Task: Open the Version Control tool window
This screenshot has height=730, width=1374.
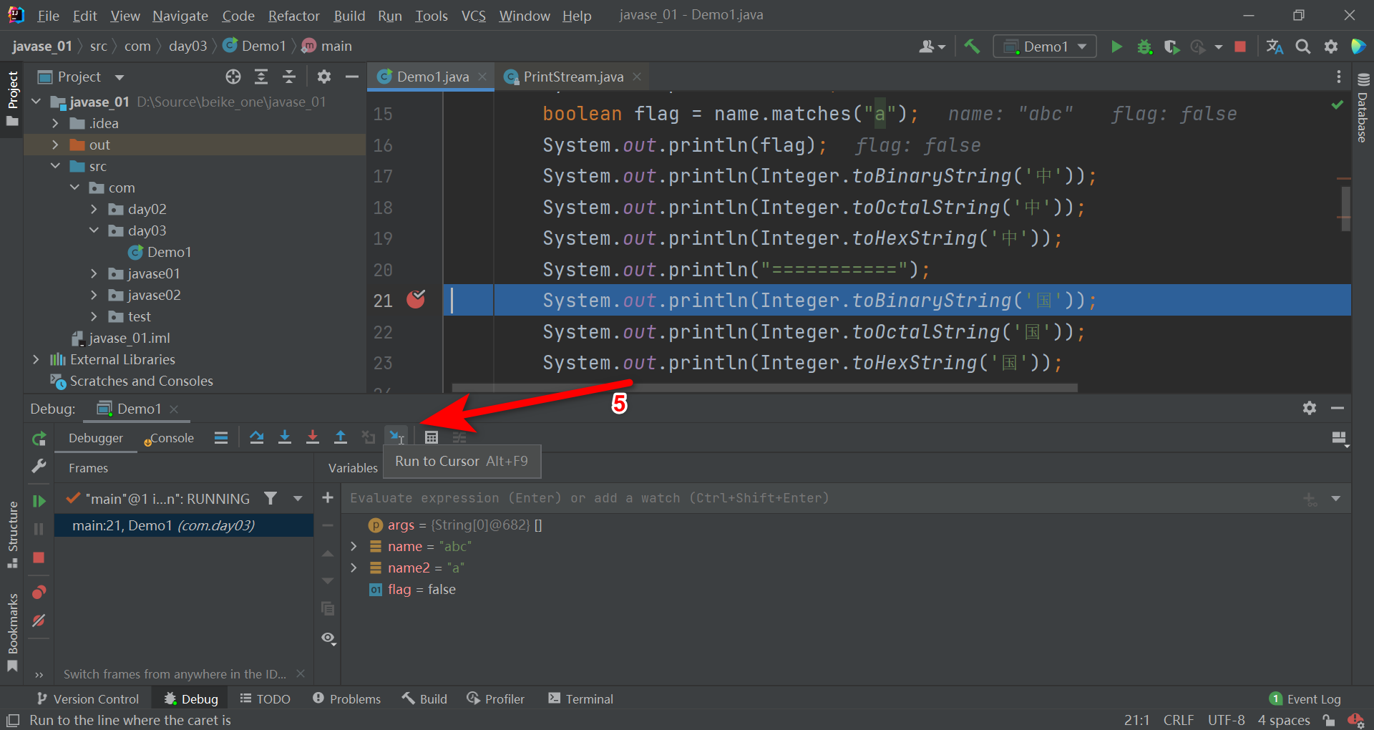Action: point(88,699)
